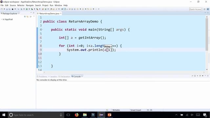
Task: Click Smart Insert in status bar
Action: tap(136, 110)
